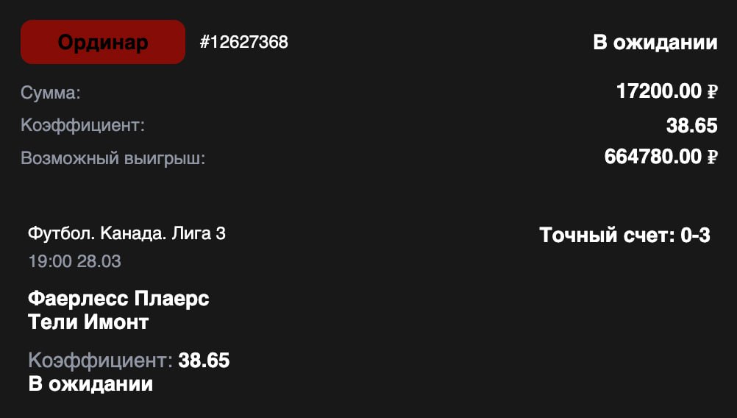Click the ruble sign beside 664780.00
The image size is (737, 418).
pos(712,157)
